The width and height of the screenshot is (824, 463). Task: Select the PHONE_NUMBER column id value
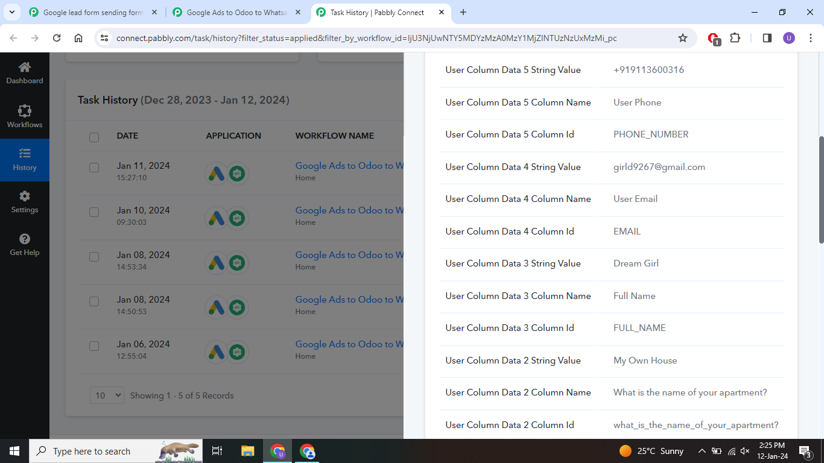651,134
